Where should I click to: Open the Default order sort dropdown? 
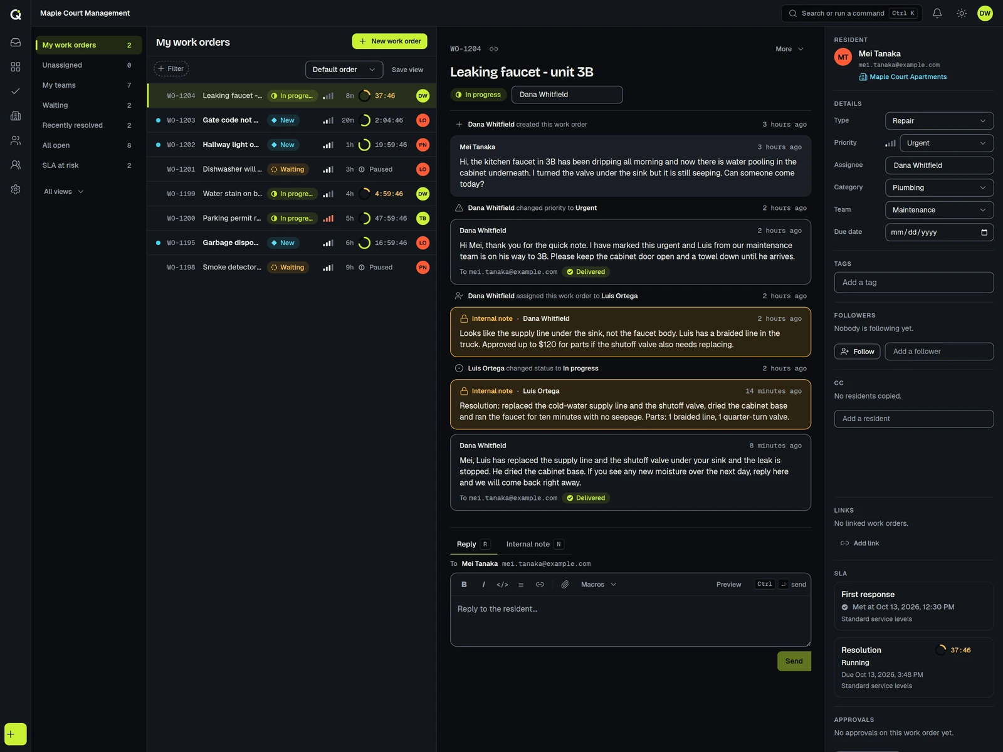click(x=344, y=70)
